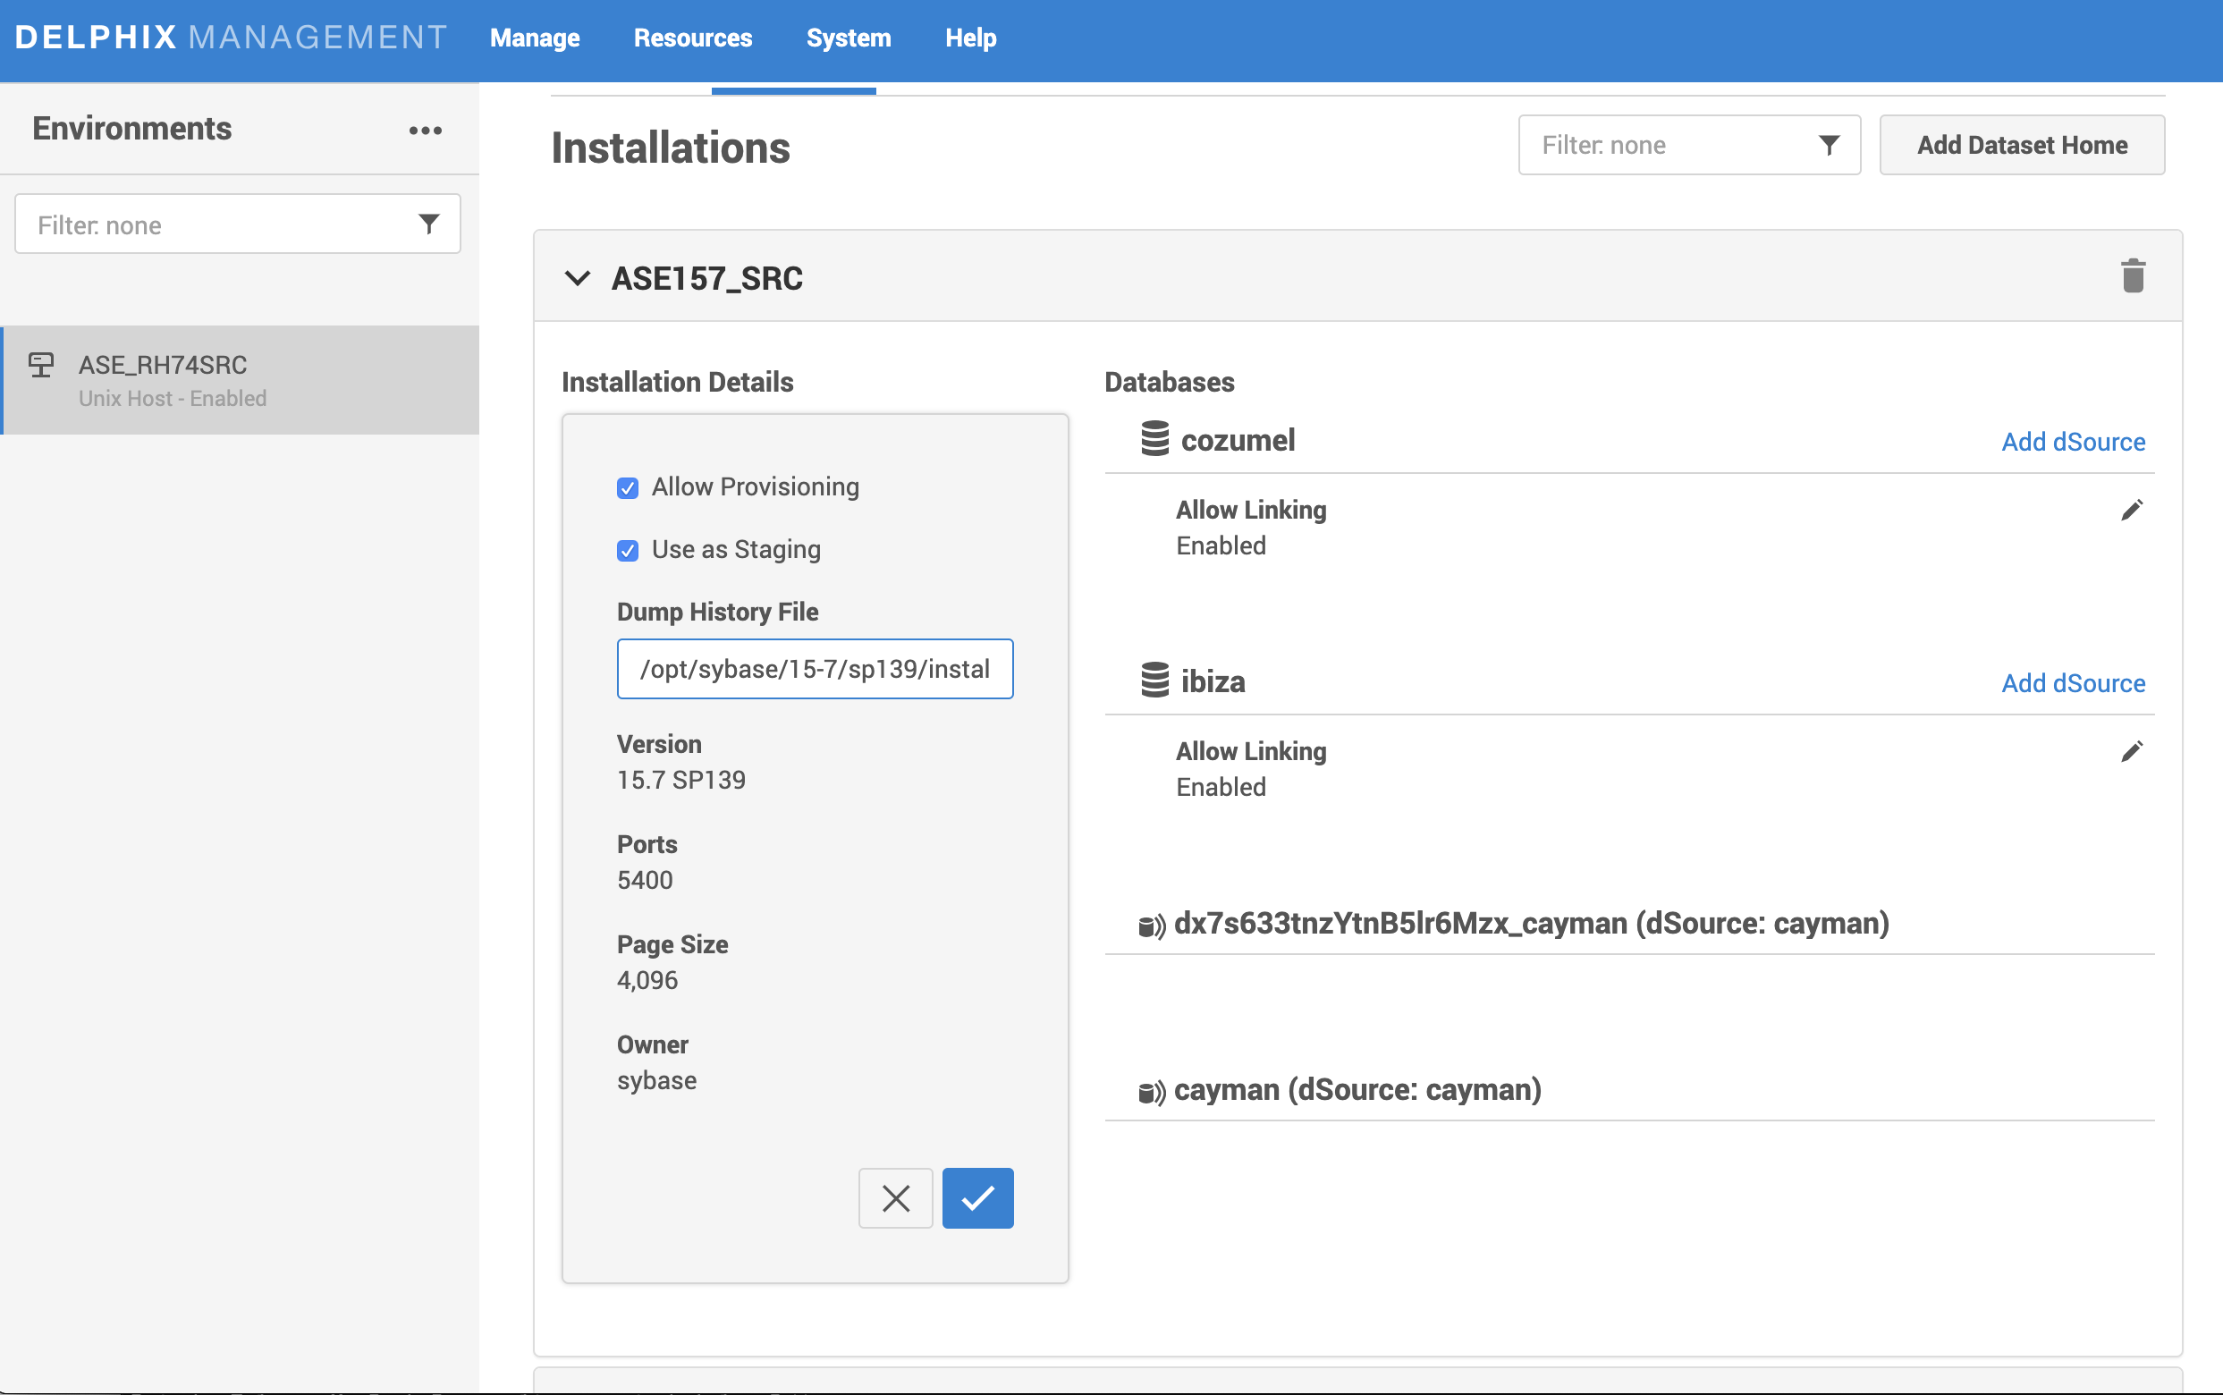
Task: Edit Allow Linking for ibiza database
Action: pyautogui.click(x=2131, y=752)
